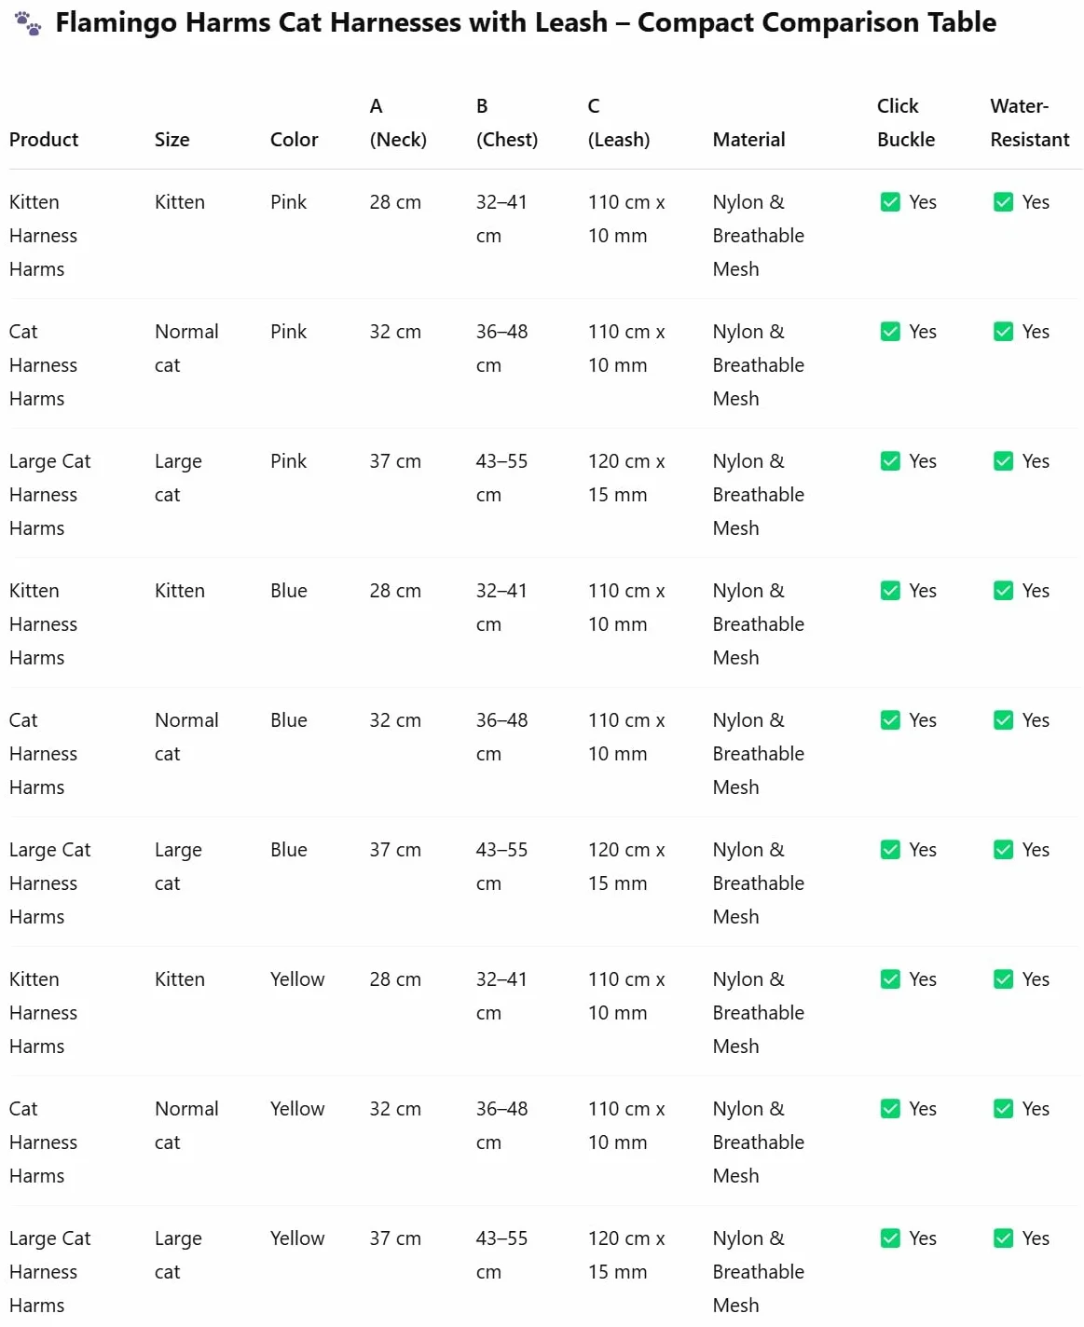Click the paw prints icon beside title

28,23
